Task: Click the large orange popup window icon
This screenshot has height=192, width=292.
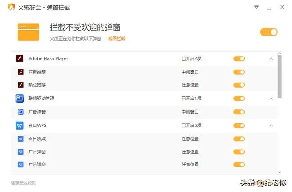Action: (28, 31)
